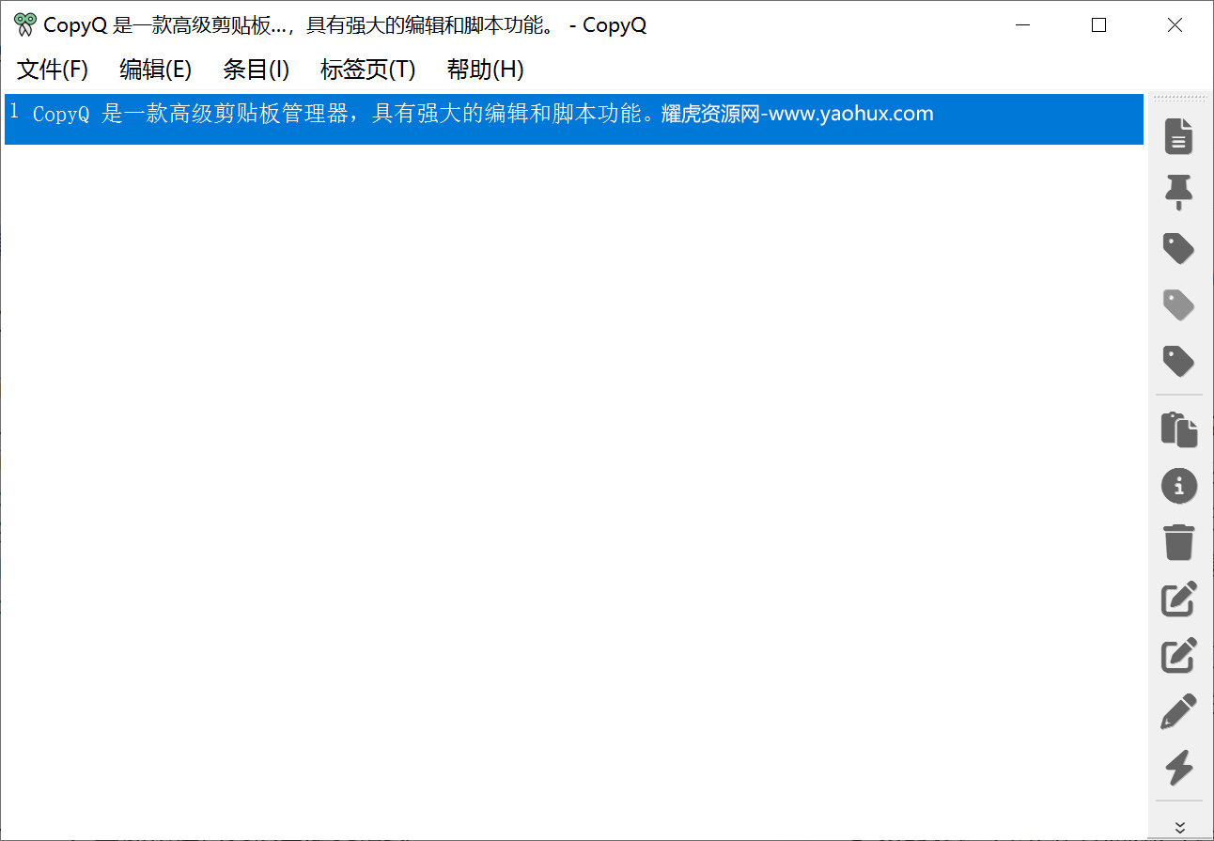This screenshot has height=841, width=1214.
Task: Show information about the selected item
Action: click(x=1179, y=486)
